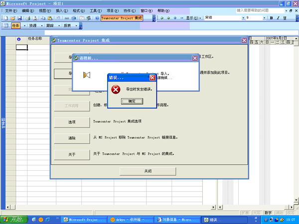
Task: Click the Gantt chart horizontal scroll right arrow
Action: click(292, 207)
